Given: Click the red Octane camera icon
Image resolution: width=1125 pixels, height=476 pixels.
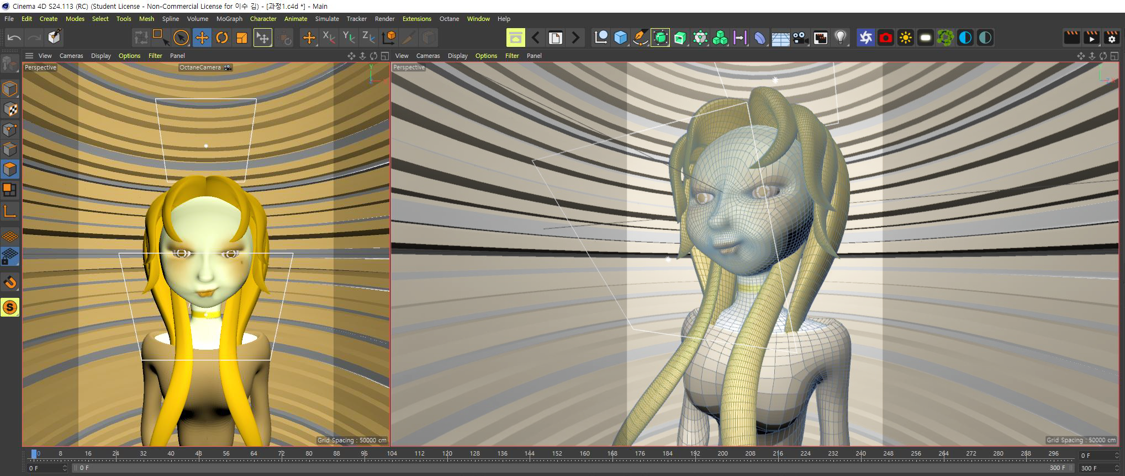Looking at the screenshot, I should [886, 38].
